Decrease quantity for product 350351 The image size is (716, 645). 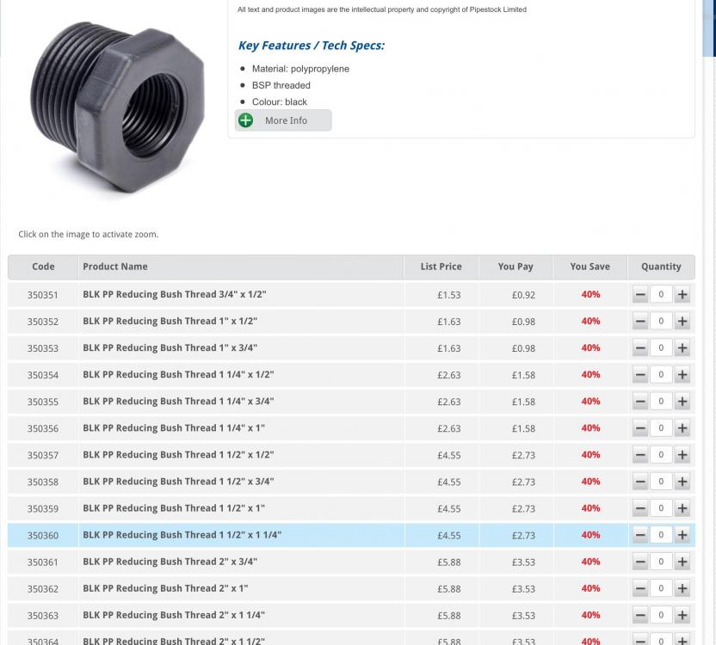(x=640, y=294)
